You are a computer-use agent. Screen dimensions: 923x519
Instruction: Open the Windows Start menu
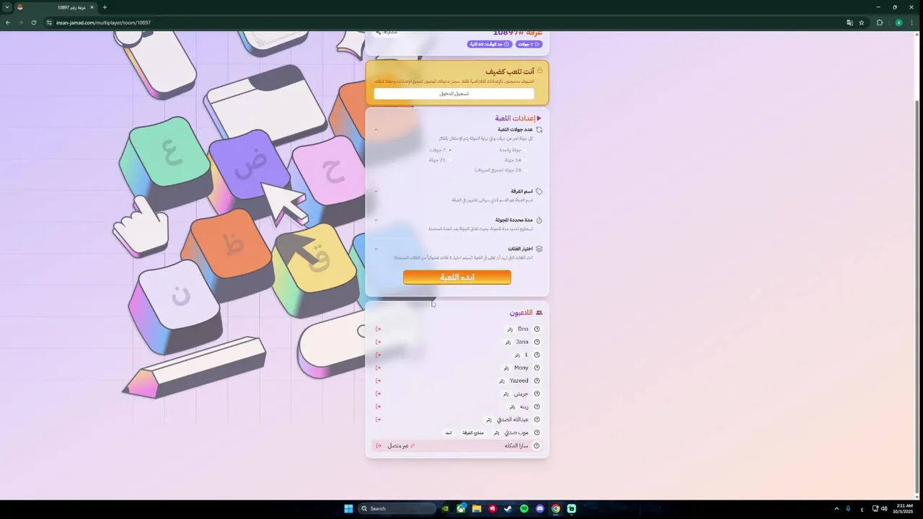(348, 508)
